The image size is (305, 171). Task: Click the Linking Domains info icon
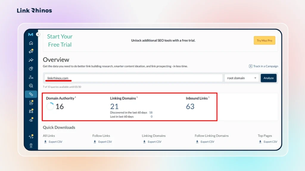click(137, 97)
